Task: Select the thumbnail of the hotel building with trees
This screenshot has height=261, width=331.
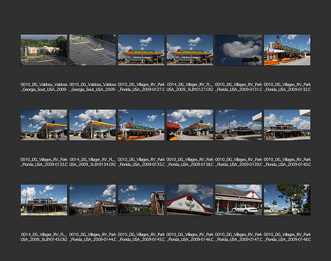Action: tap(44, 50)
